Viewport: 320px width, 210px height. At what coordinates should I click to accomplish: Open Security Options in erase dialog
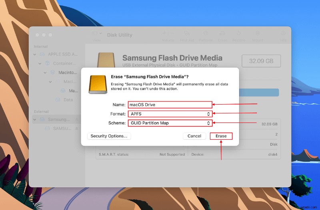tap(109, 136)
